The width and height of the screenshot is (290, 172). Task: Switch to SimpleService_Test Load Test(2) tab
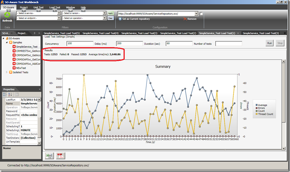178,33
